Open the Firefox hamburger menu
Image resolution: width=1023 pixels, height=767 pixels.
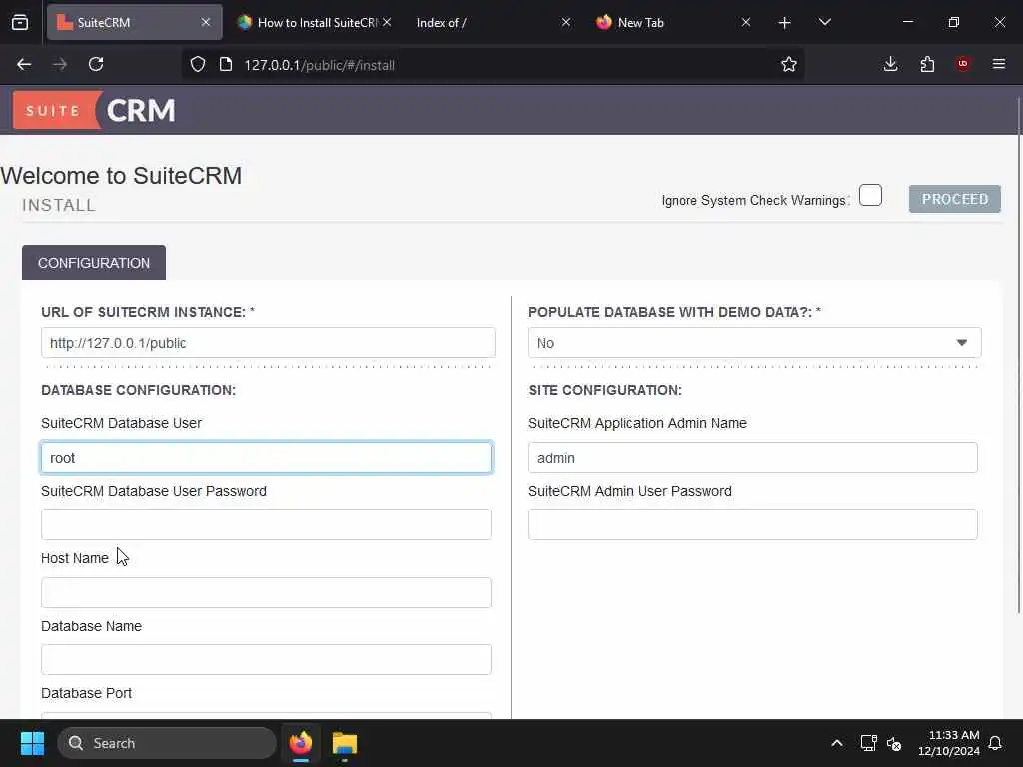tap(999, 64)
